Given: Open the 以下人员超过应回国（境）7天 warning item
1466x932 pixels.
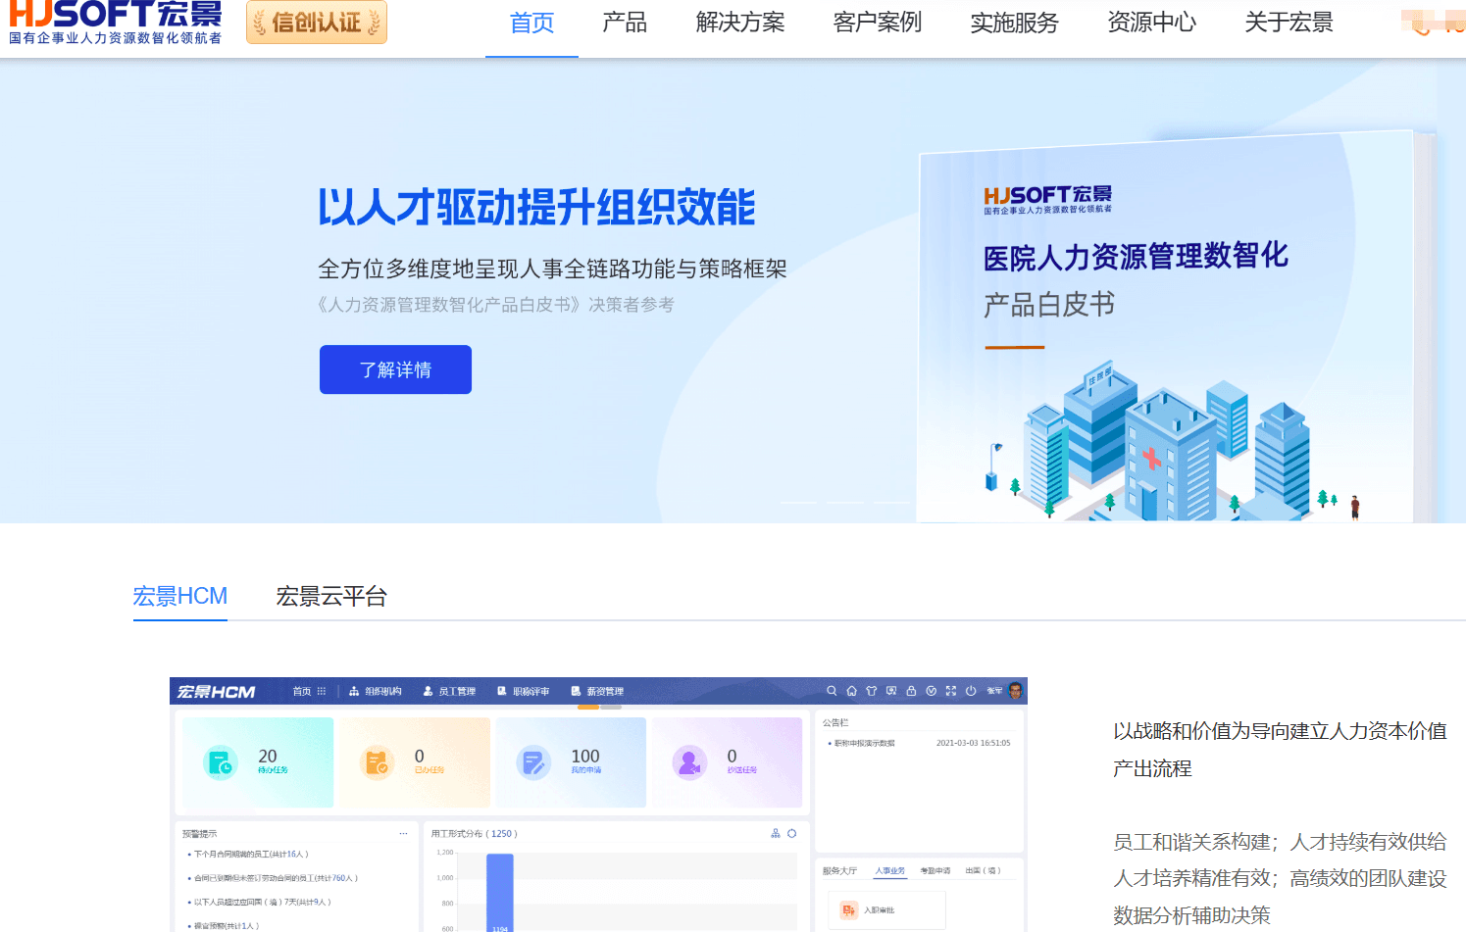Looking at the screenshot, I should (x=262, y=903).
